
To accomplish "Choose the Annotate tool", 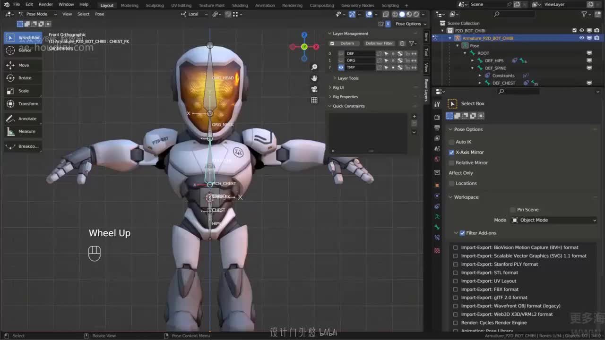I will 26,119.
